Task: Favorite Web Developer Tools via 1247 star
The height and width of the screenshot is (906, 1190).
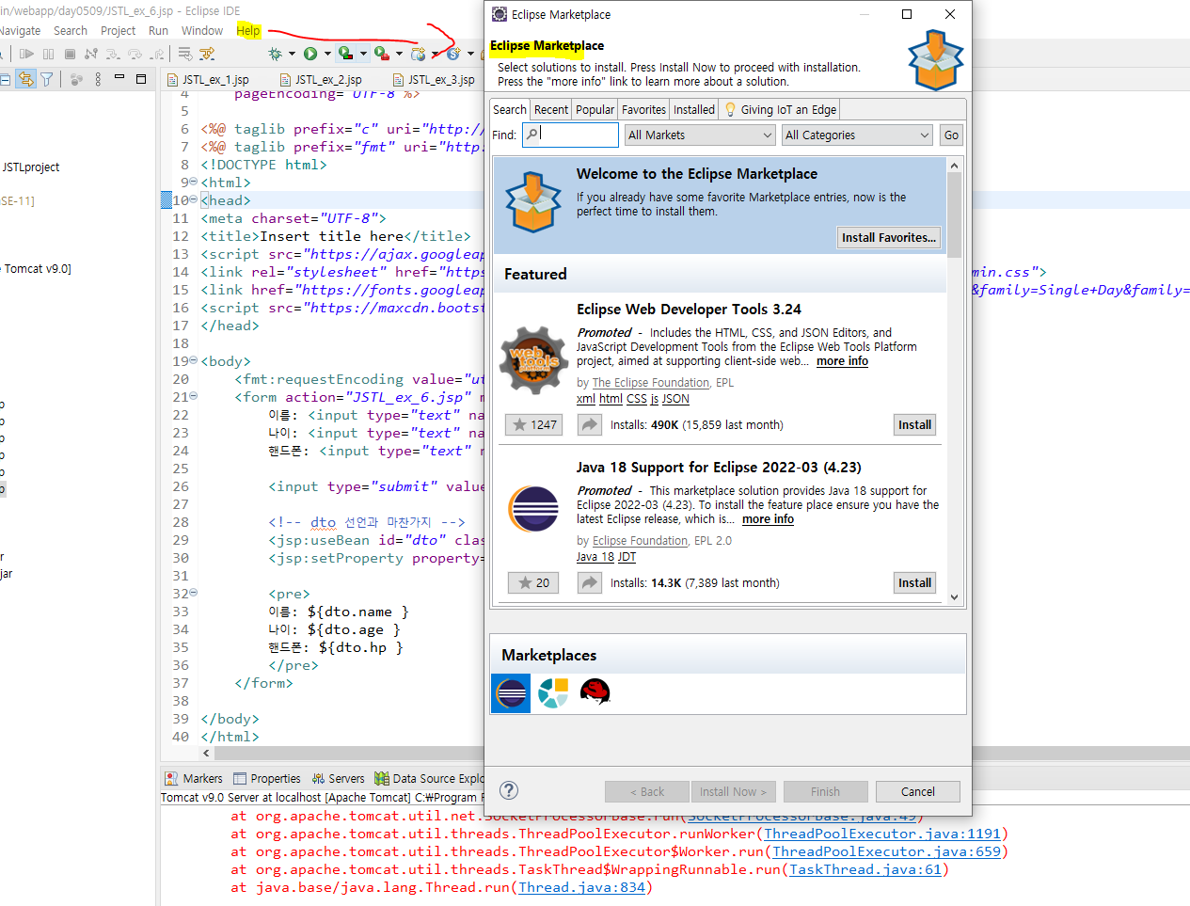Action: click(533, 425)
